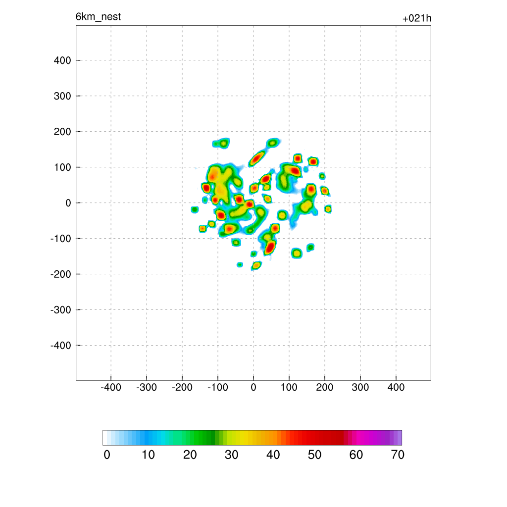Click the colorbar label '20'
507x507 pixels.
click(190, 455)
